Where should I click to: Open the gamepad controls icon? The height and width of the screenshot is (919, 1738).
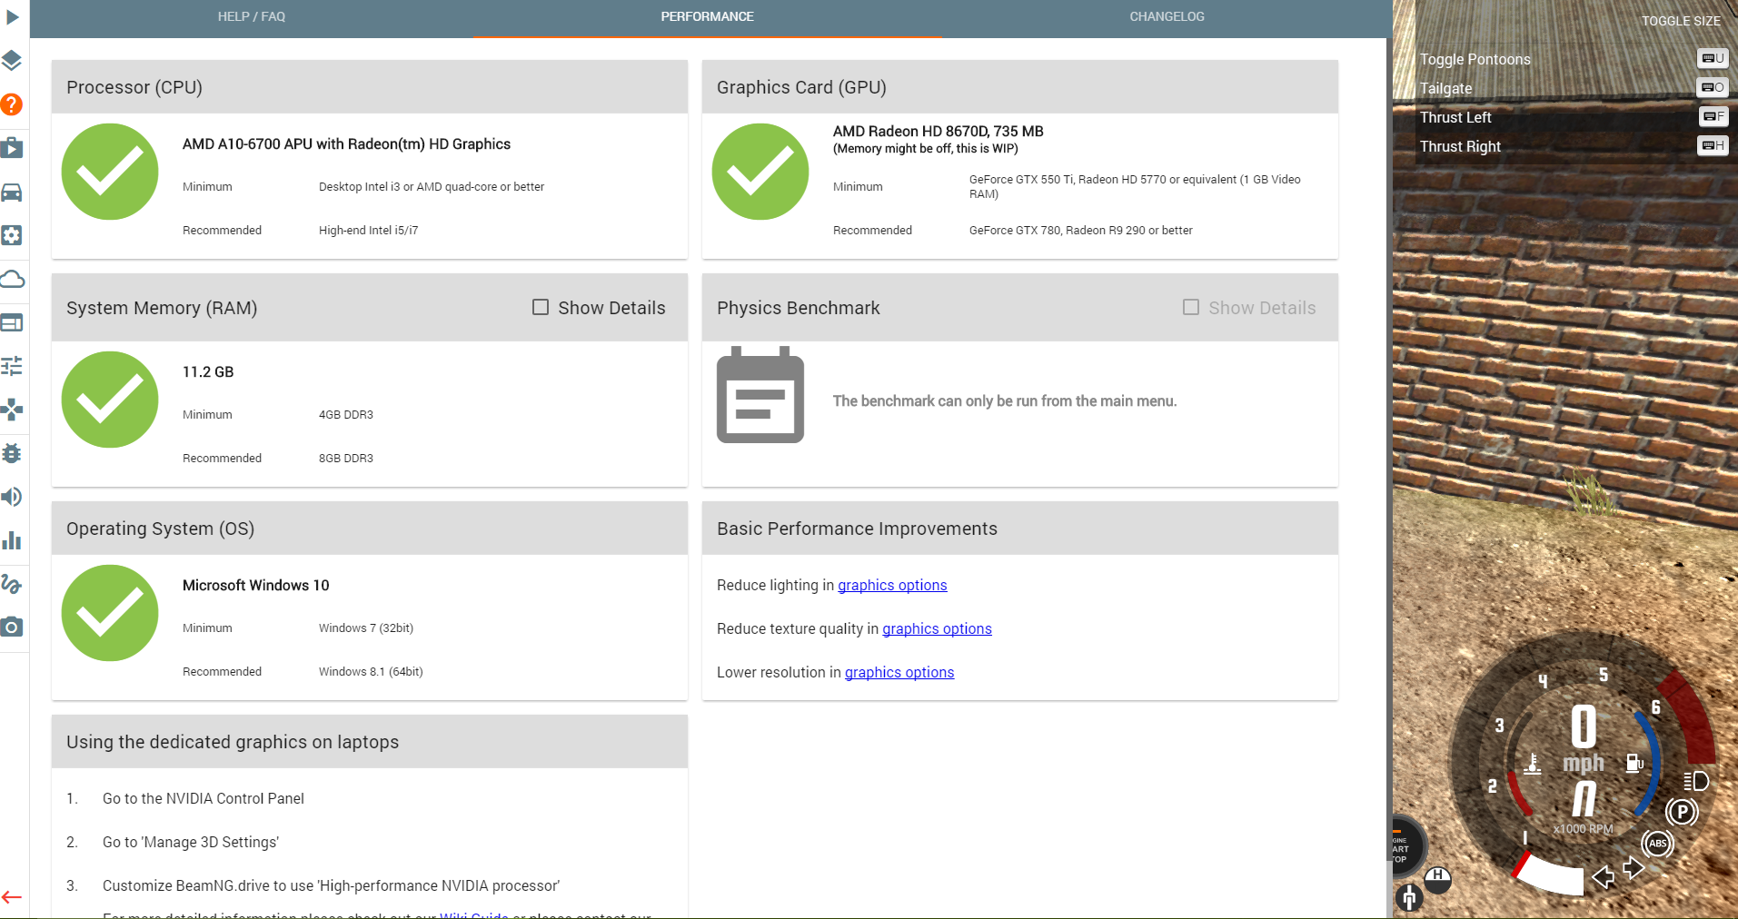coord(12,410)
